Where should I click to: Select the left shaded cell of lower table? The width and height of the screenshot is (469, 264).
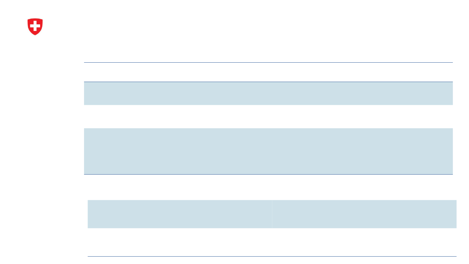179,214
